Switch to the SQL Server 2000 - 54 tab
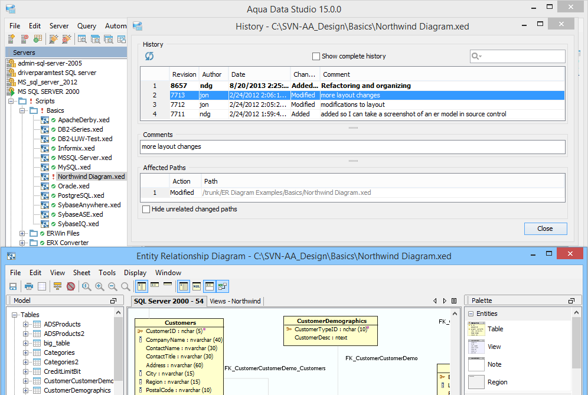Screen dimensions: 588x395 (169, 301)
